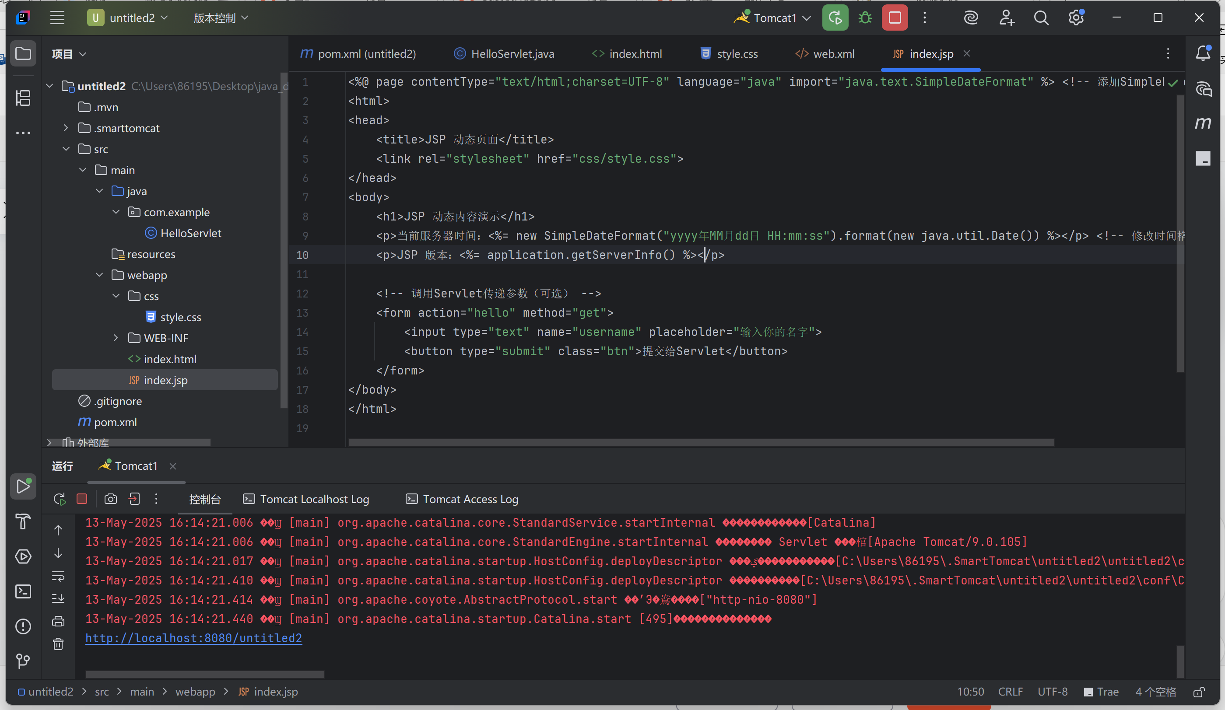This screenshot has width=1225, height=710.
Task: Open the main hamburger menu
Action: [x=57, y=18]
